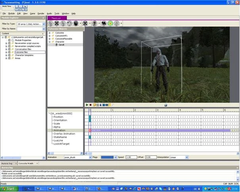Expand the Cutscene node in Cutscene Objects
Screen dimensions: 240x192
tap(50, 33)
